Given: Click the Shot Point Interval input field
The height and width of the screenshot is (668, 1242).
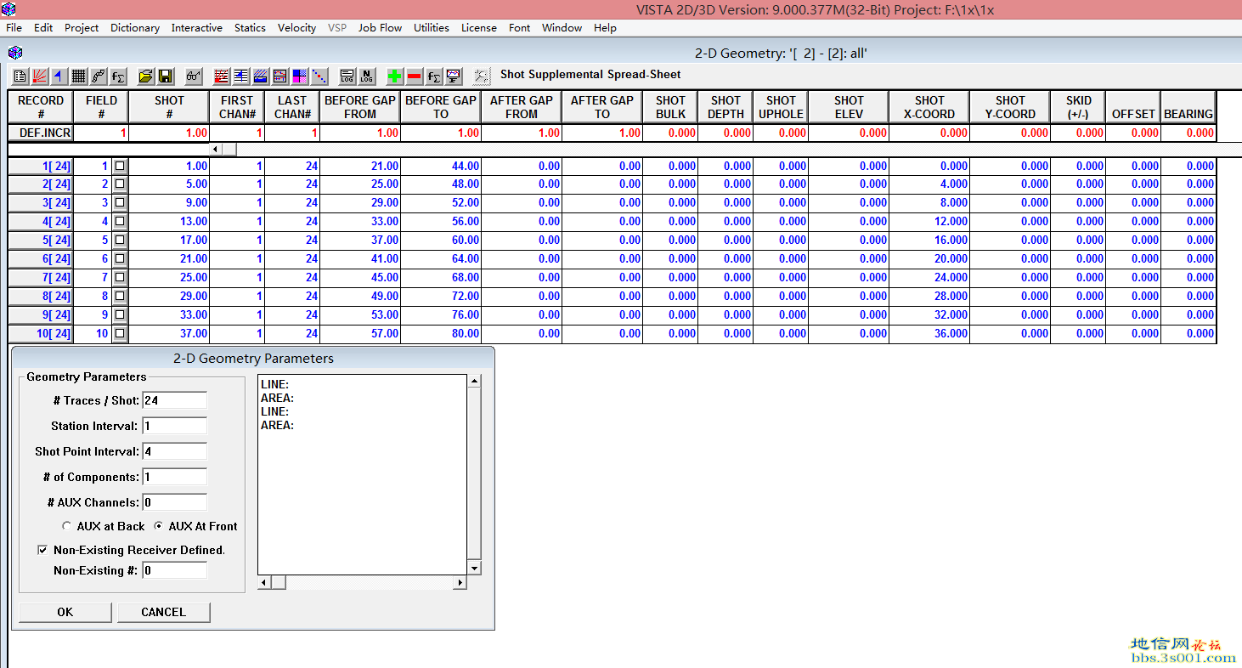Looking at the screenshot, I should 174,451.
